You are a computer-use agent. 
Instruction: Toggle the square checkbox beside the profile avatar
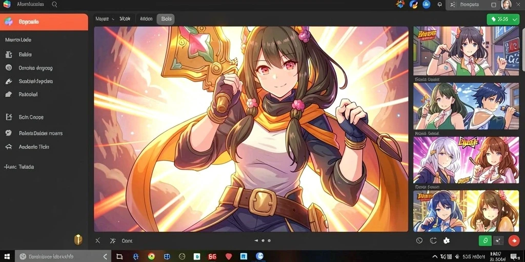494,5
